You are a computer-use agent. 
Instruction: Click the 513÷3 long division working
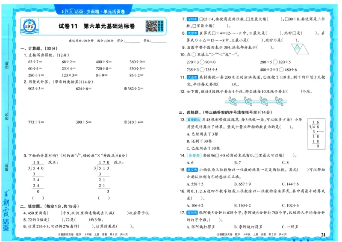(102, 177)
